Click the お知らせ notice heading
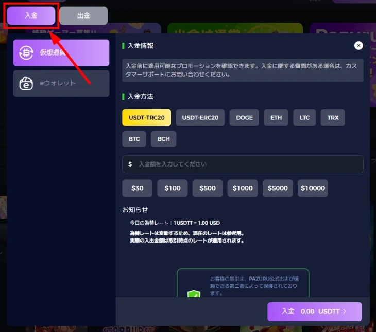This screenshot has height=332, width=376. point(135,210)
